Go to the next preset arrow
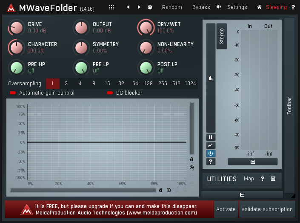 [x=139, y=7]
